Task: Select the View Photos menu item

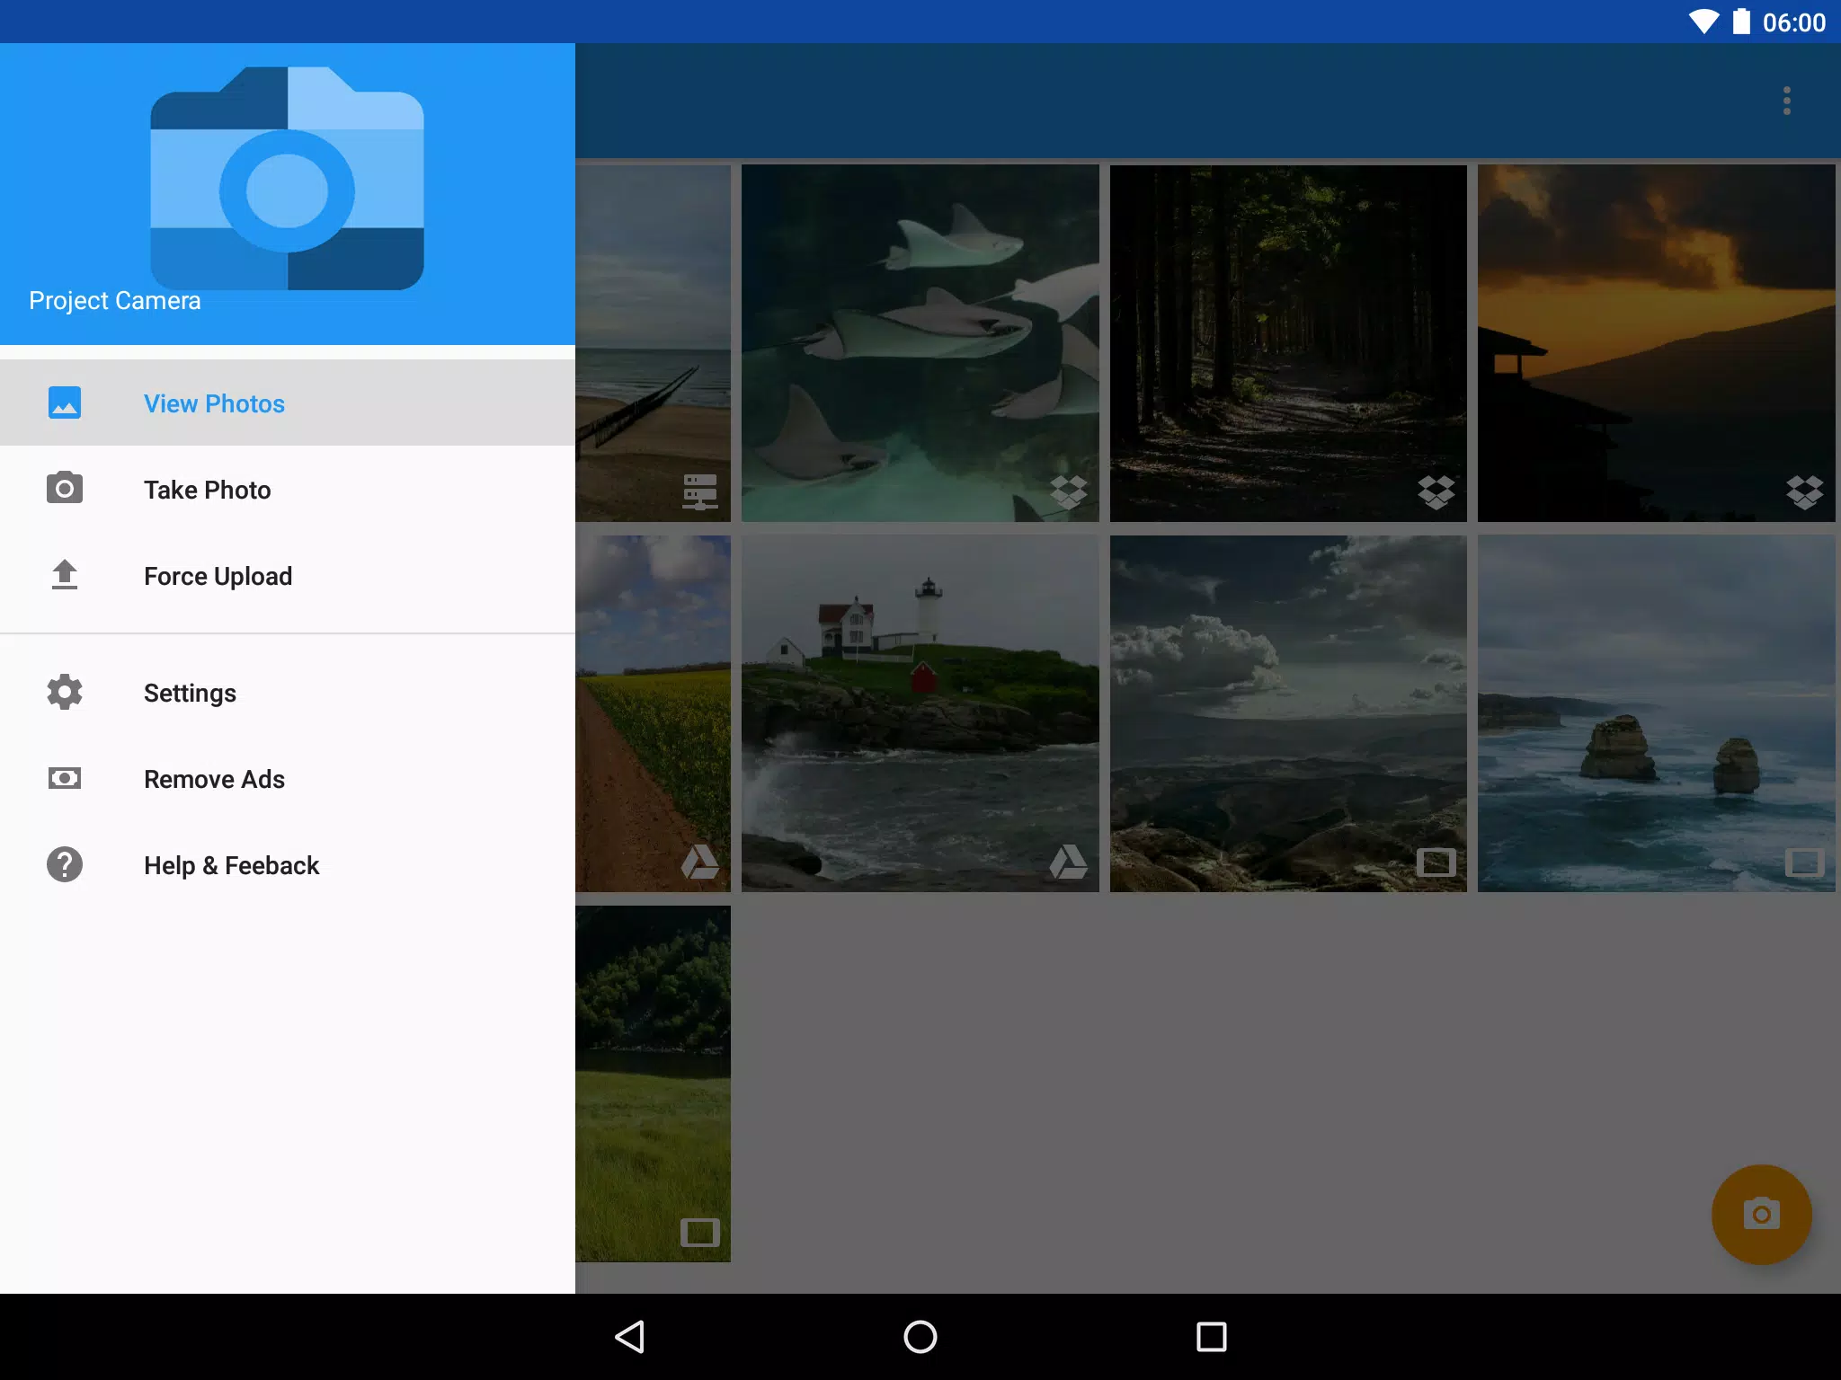Action: (288, 402)
